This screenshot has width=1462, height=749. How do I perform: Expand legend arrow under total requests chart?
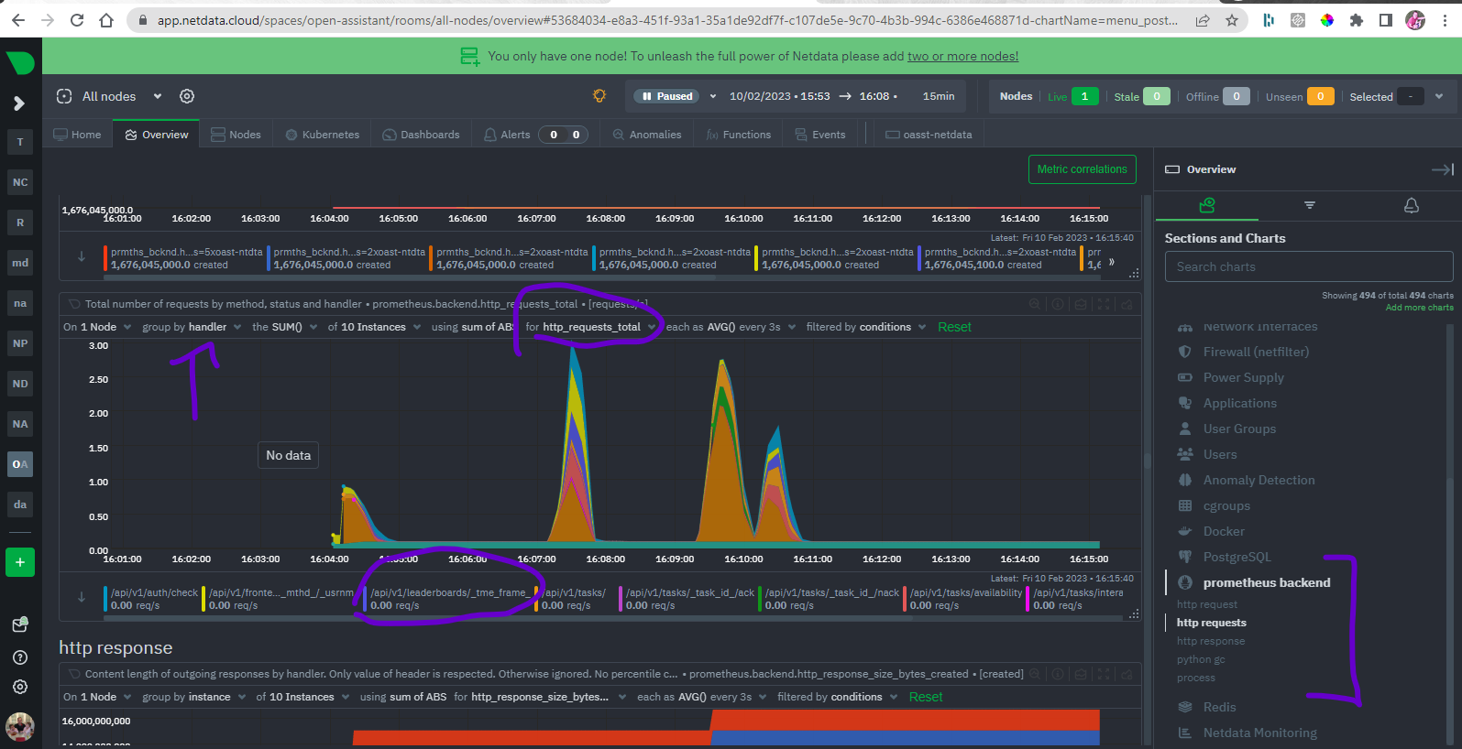82,597
